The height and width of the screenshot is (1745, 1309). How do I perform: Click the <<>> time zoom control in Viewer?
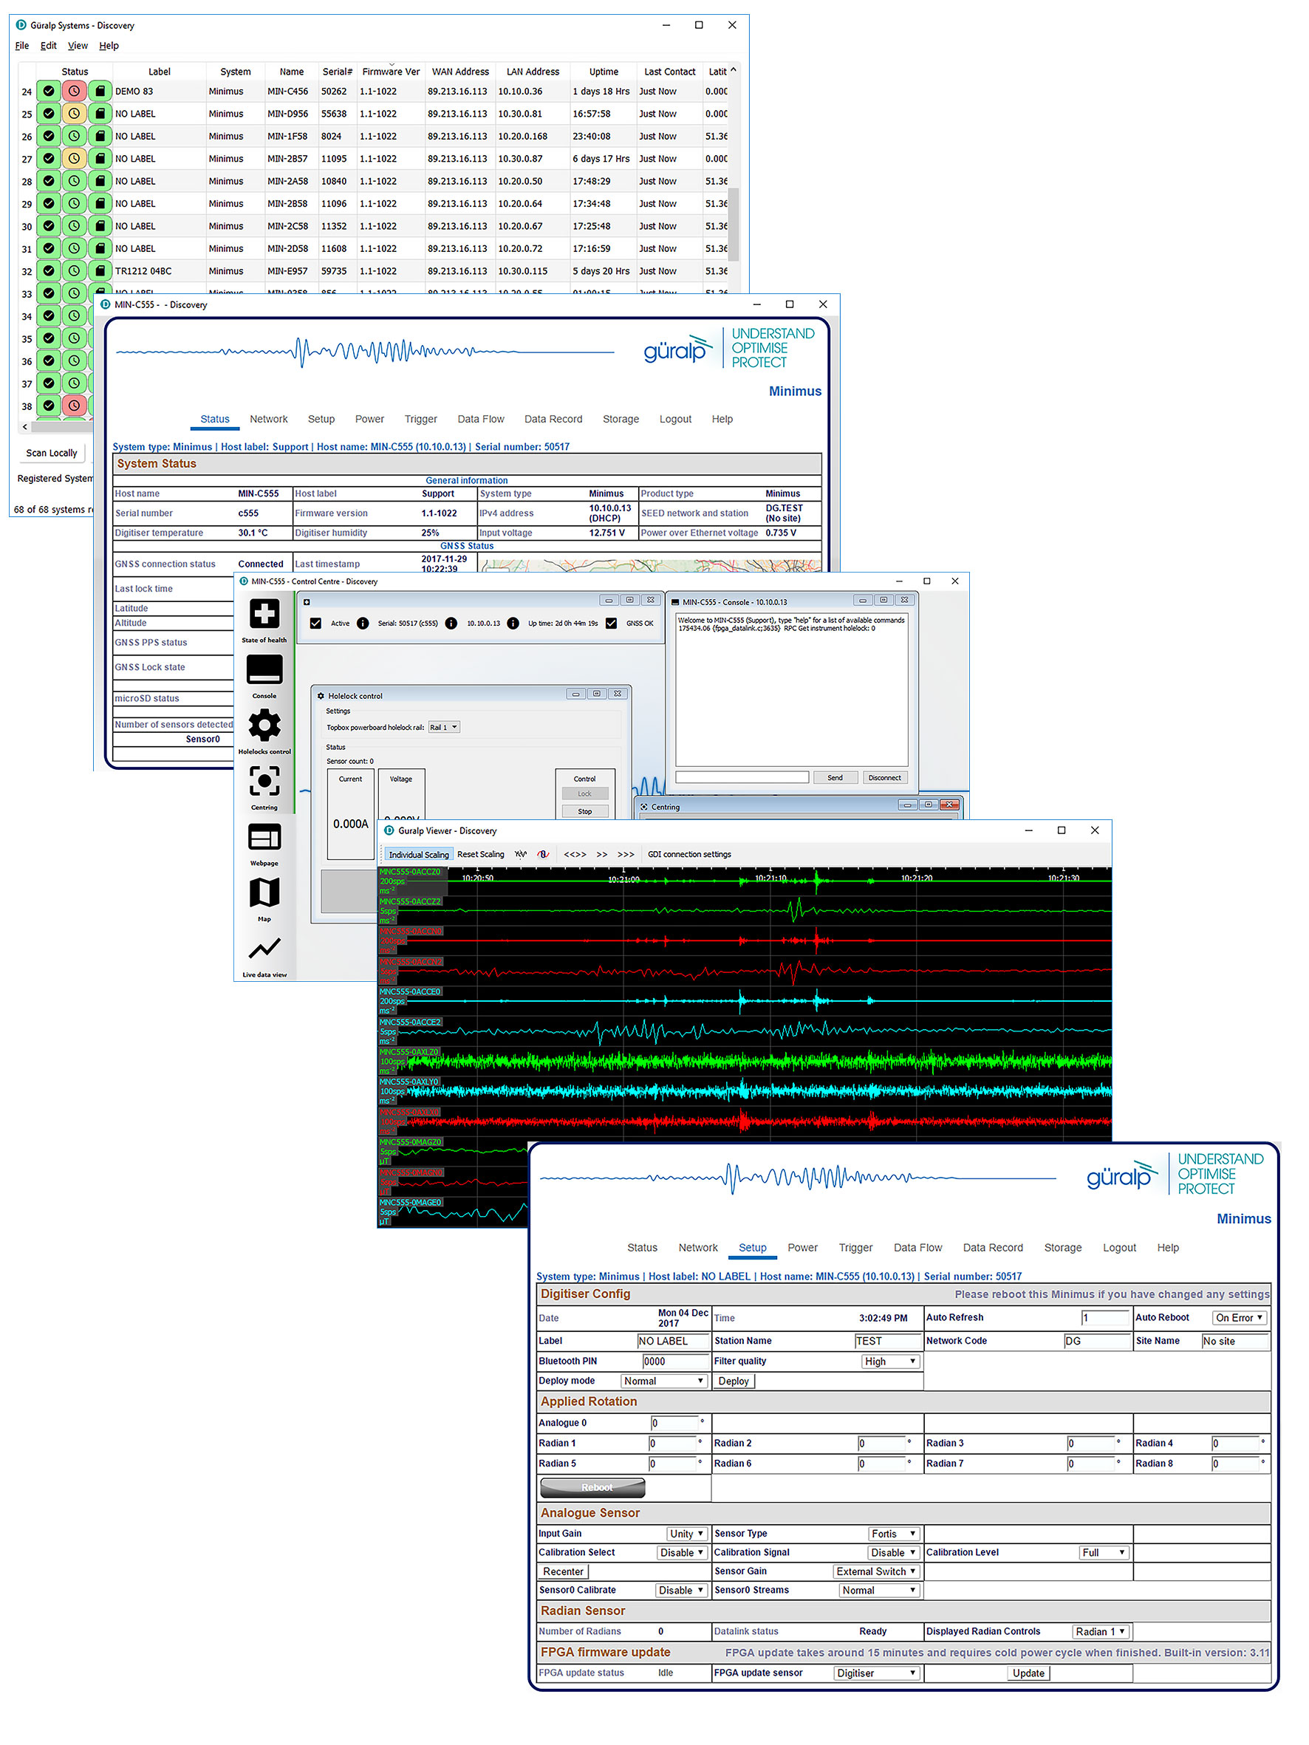(x=575, y=854)
